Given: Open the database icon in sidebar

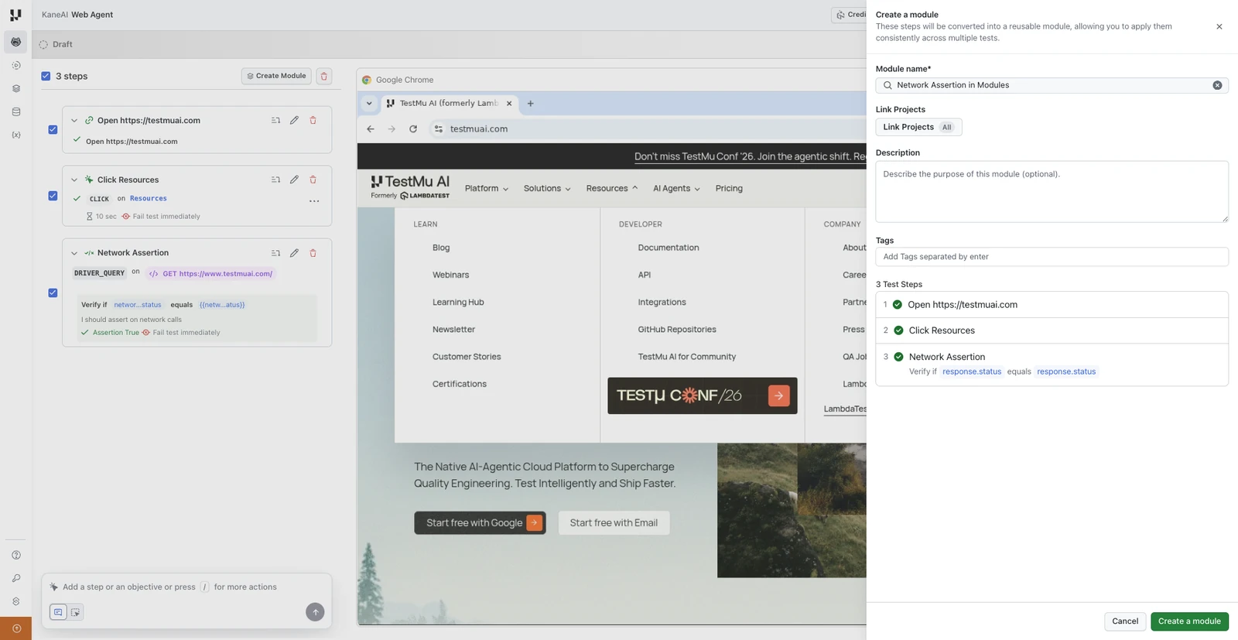Looking at the screenshot, I should coord(15,112).
